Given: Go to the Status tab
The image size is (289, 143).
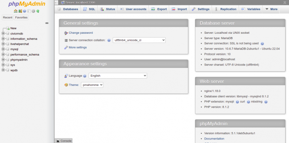Looking at the screenshot, I should pyautogui.click(x=108, y=9).
